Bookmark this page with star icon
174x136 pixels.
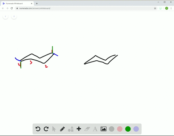[155, 8]
